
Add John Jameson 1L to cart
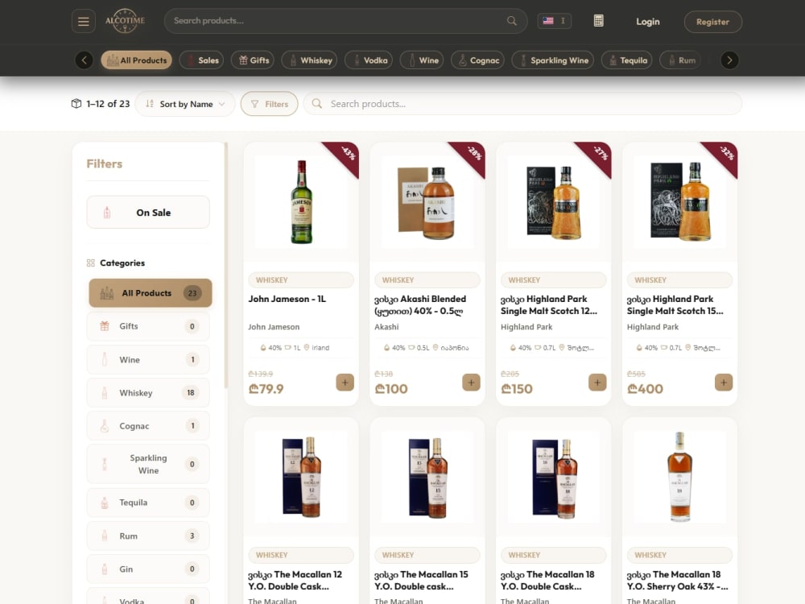coord(345,382)
